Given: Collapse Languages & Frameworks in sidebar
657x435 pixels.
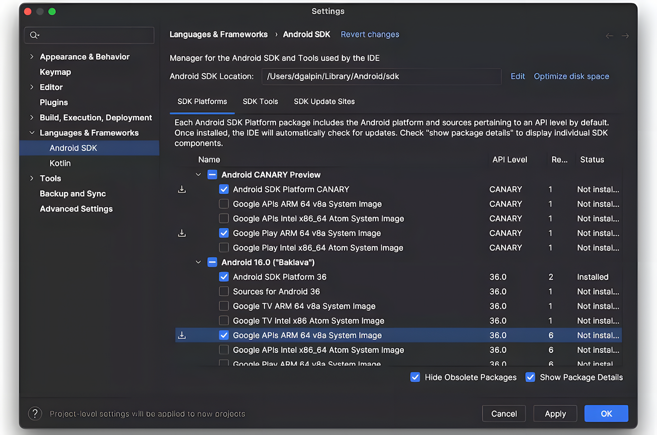Looking at the screenshot, I should click(32, 133).
